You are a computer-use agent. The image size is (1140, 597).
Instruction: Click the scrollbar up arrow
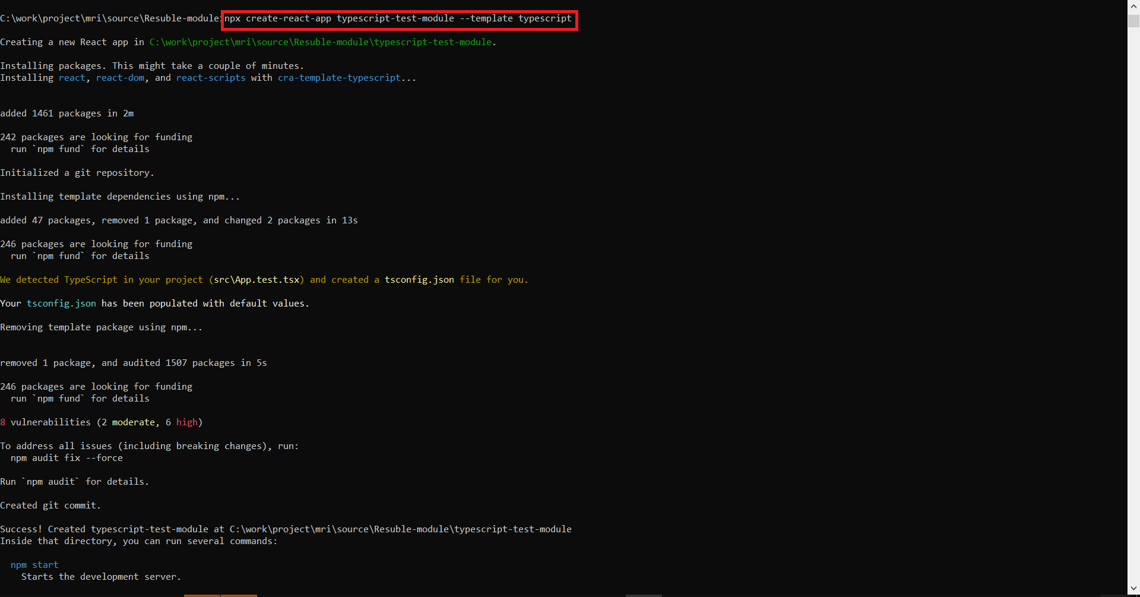(x=1133, y=5)
